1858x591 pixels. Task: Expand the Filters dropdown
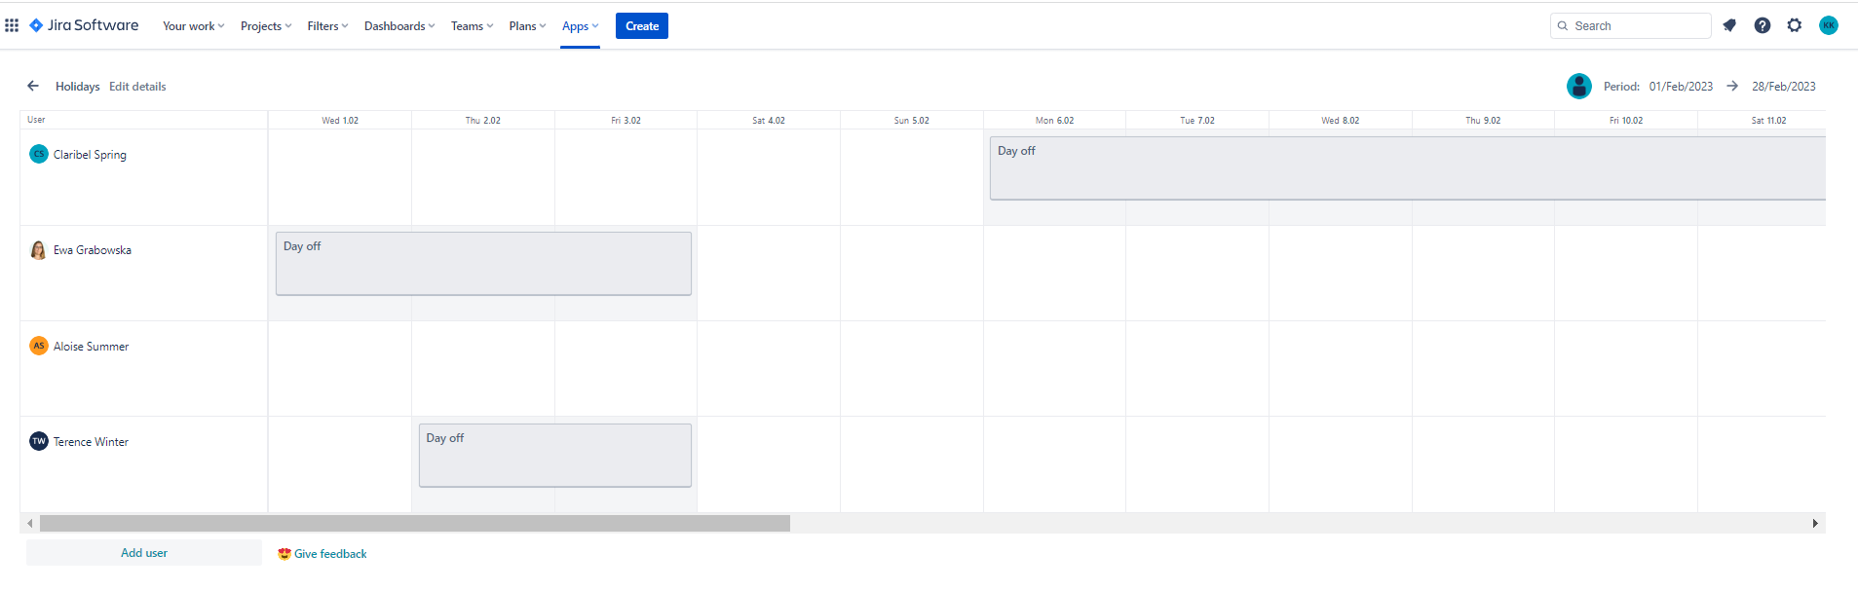pyautogui.click(x=327, y=26)
